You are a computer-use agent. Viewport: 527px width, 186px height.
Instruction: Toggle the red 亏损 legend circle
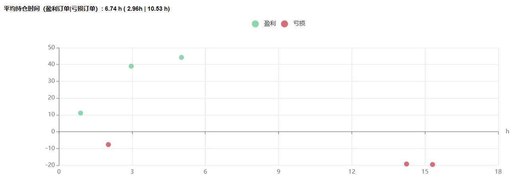coord(284,24)
